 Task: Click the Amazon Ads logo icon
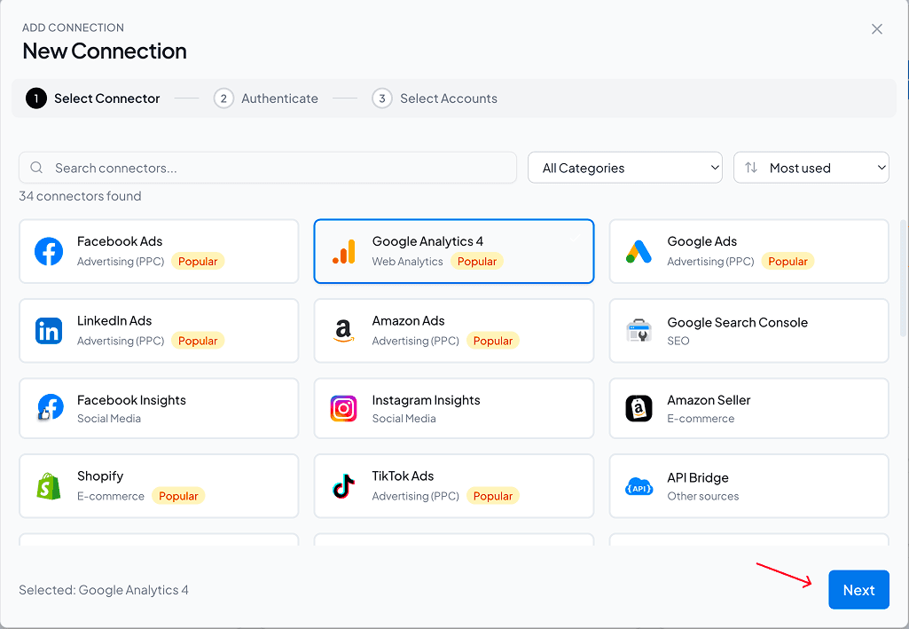point(344,331)
